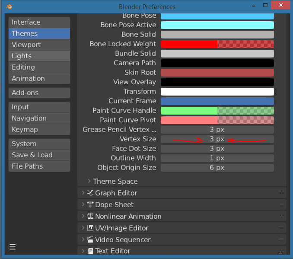Image resolution: width=293 pixels, height=259 pixels.
Task: Minimize the Blender Preferences window
Action: pyautogui.click(x=254, y=5)
